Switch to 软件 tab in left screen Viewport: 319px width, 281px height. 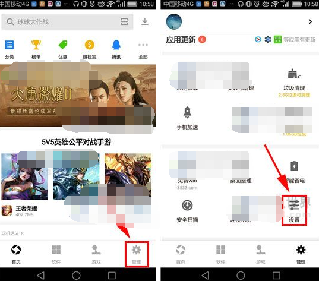pos(56,254)
